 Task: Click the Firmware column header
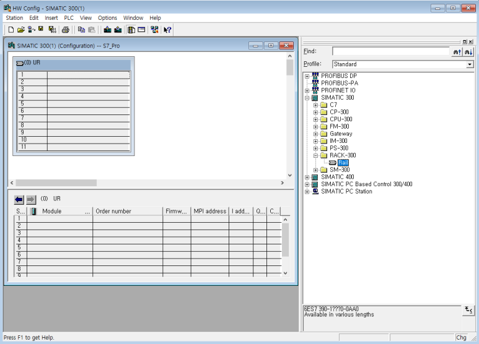[x=177, y=211]
